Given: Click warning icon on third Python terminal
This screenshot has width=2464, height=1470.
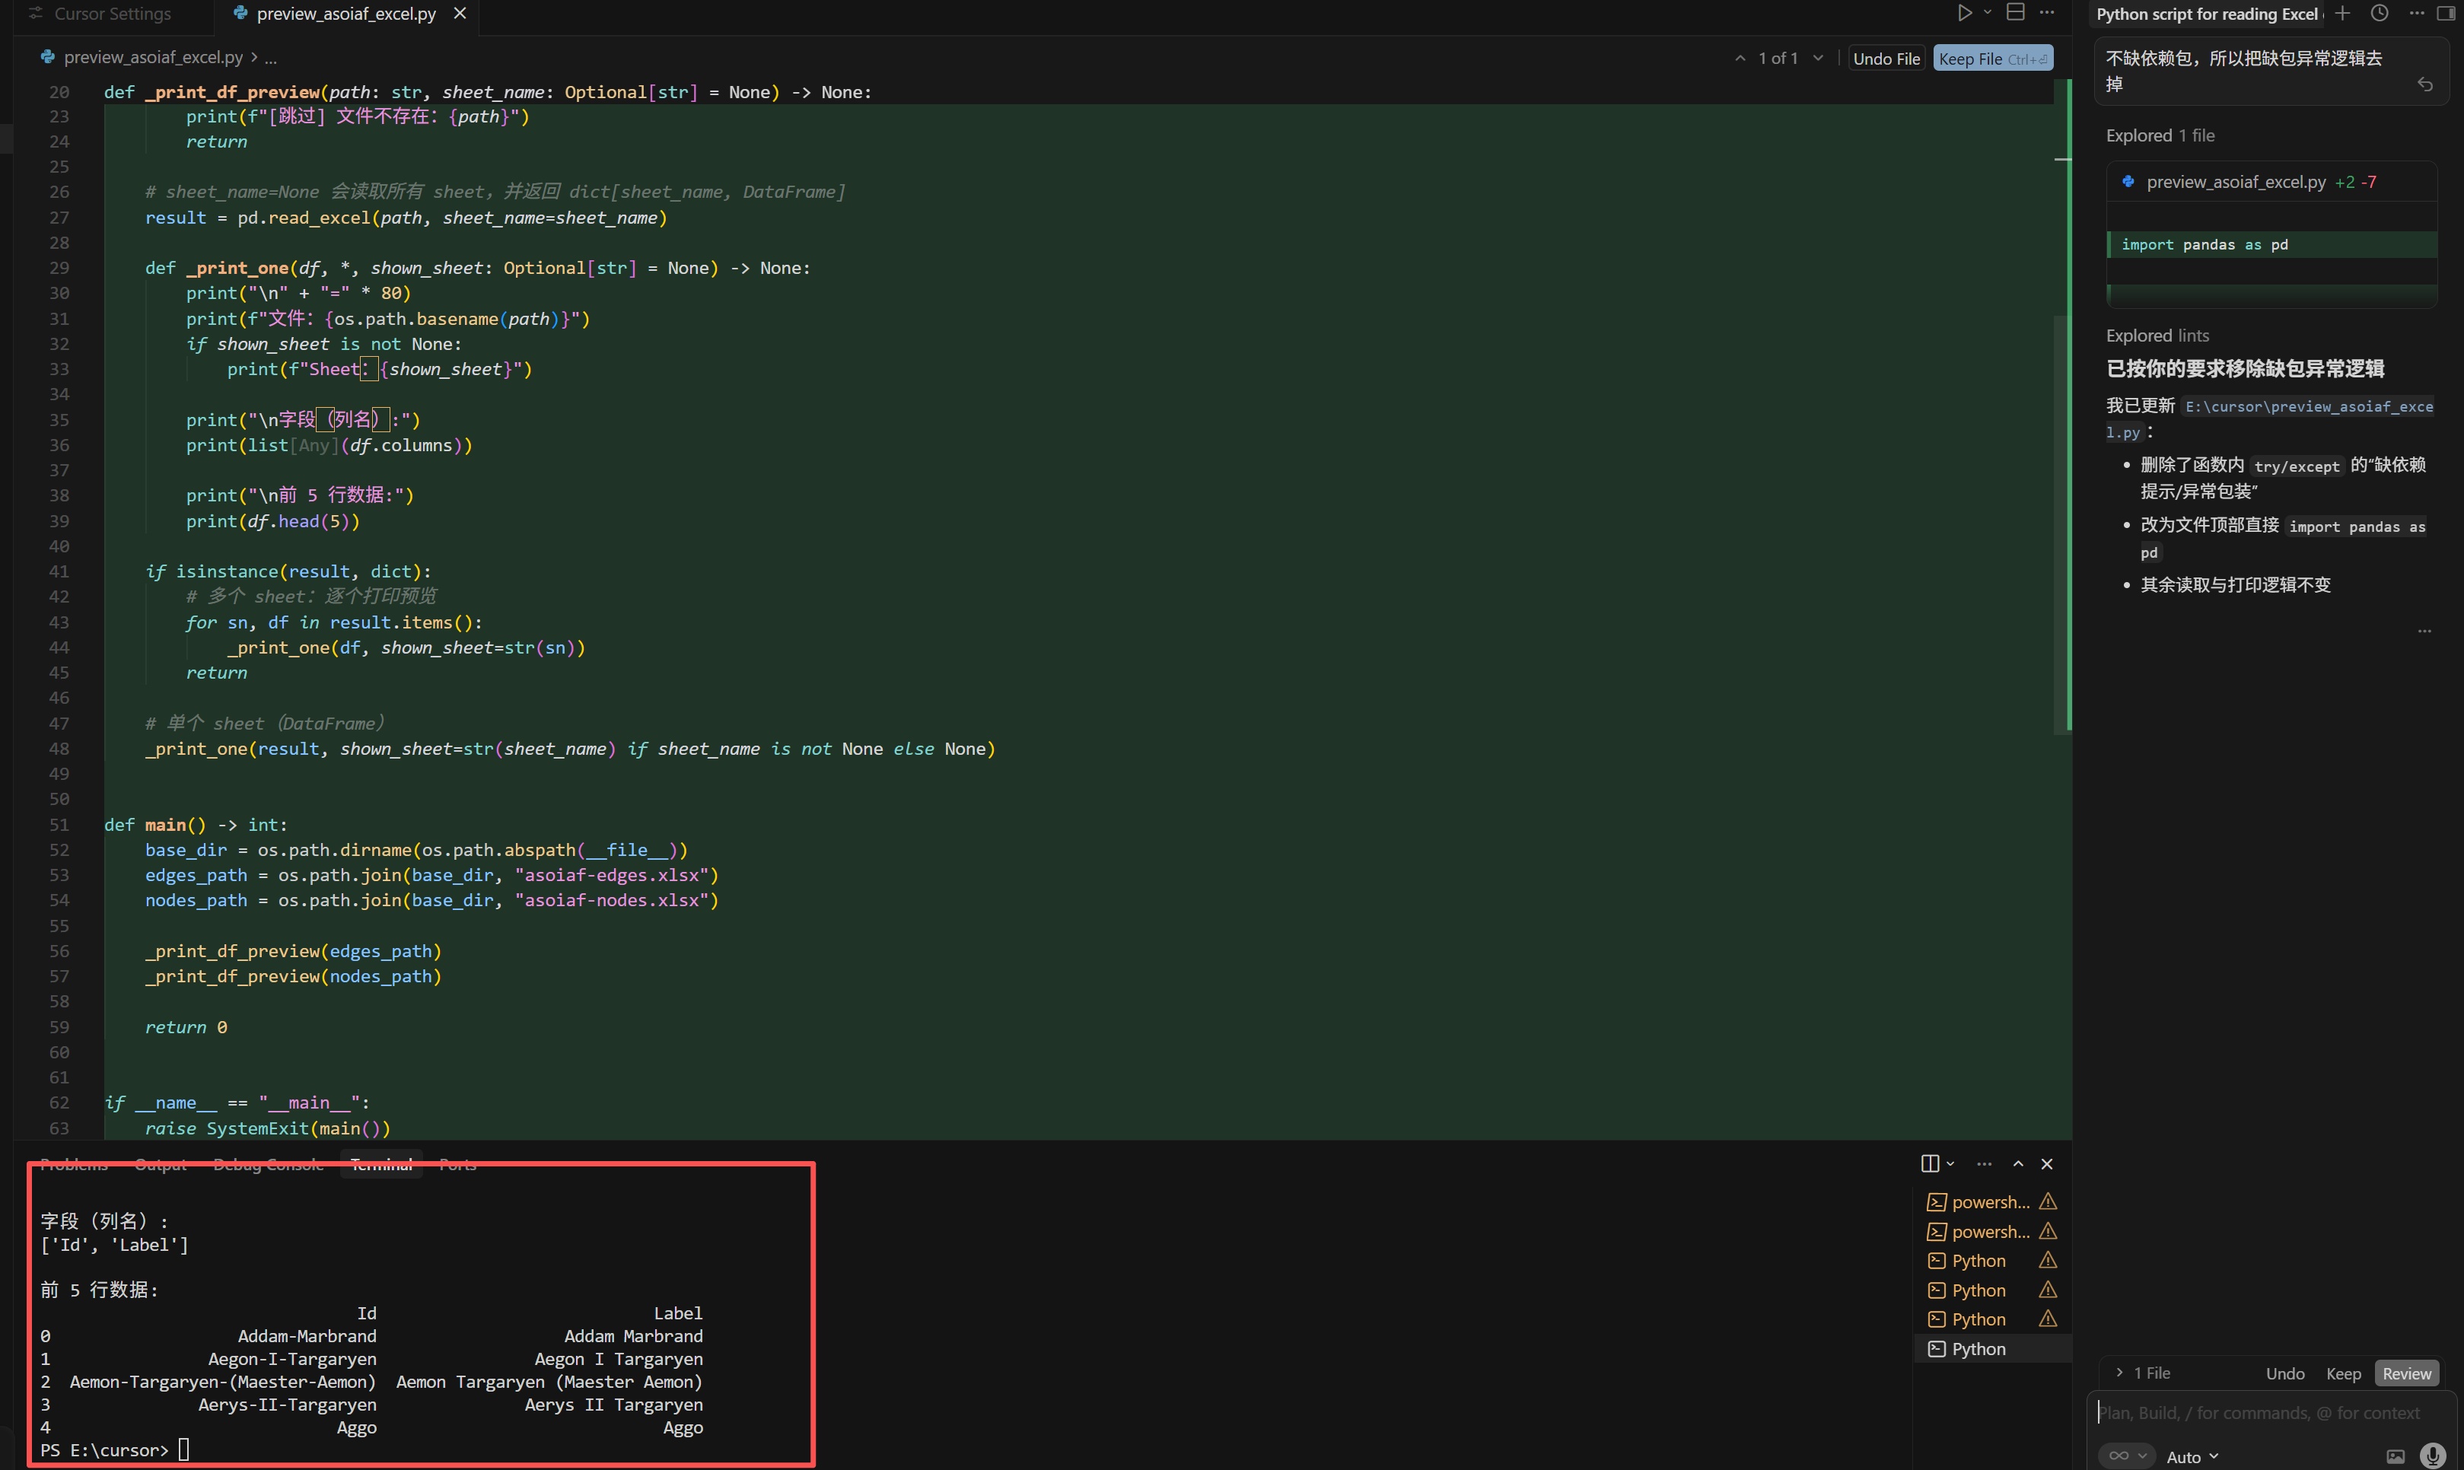Looking at the screenshot, I should [2048, 1319].
